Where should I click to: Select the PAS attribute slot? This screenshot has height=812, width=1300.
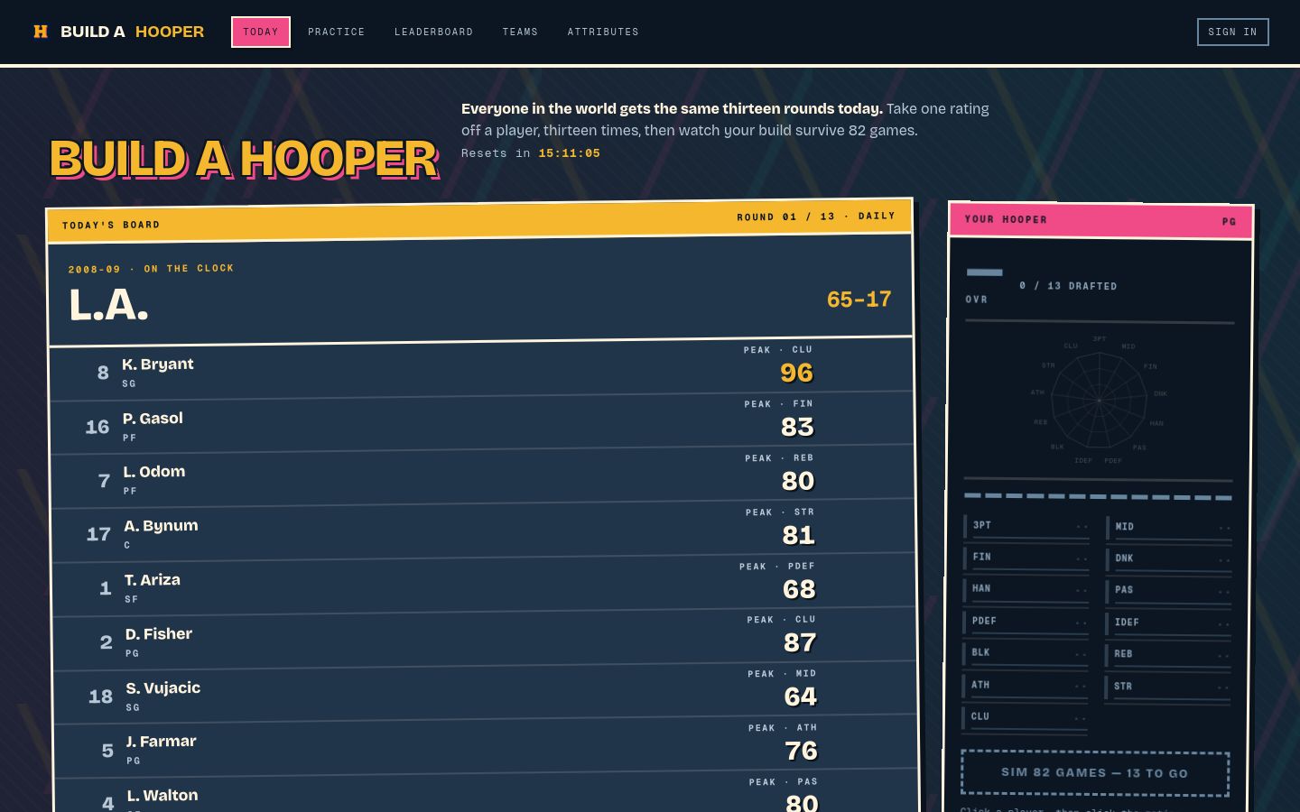1168,592
